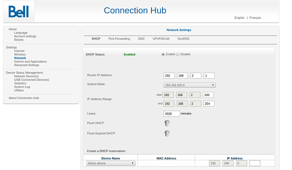Switch language to Français

(x=255, y=18)
